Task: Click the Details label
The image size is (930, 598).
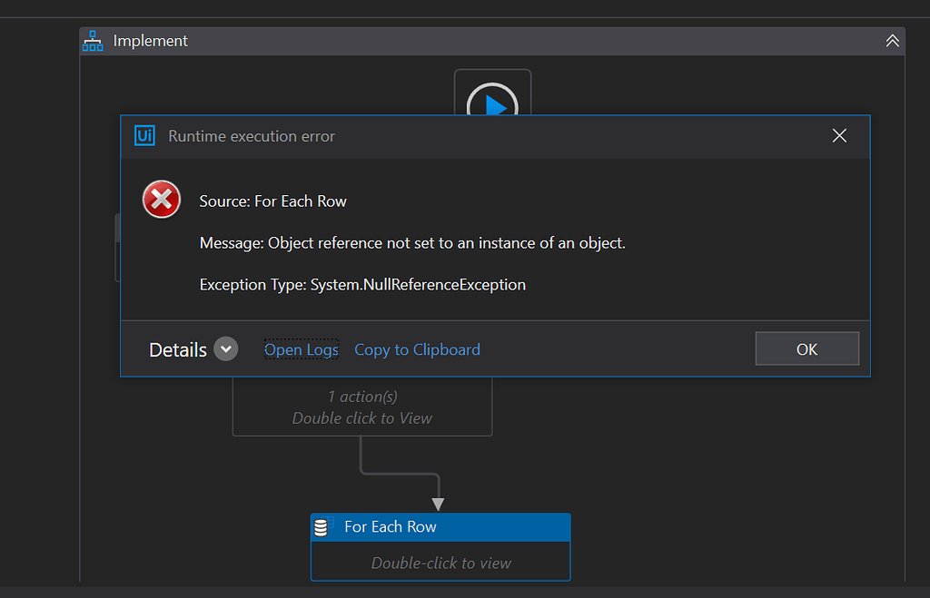Action: (178, 350)
